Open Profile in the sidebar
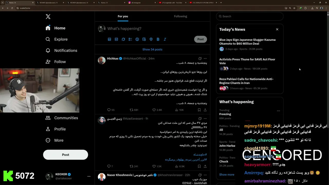Viewport: 329px width, 185px height. pyautogui.click(x=56, y=129)
